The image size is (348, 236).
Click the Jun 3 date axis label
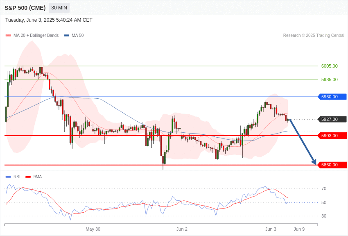271,229
